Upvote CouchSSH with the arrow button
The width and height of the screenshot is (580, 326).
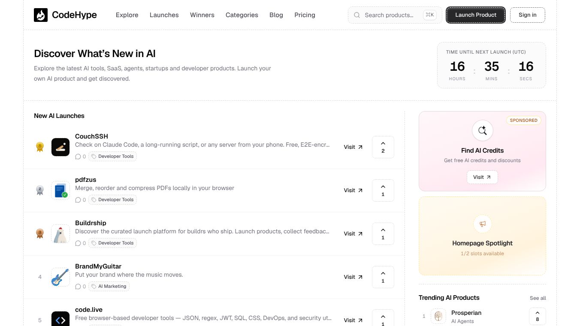pyautogui.click(x=383, y=147)
